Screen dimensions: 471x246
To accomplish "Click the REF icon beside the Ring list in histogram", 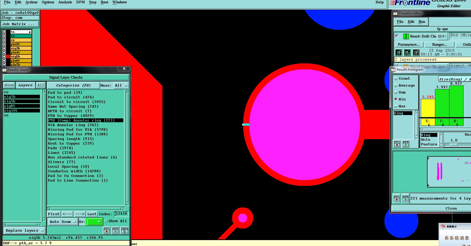I will 406,144.
